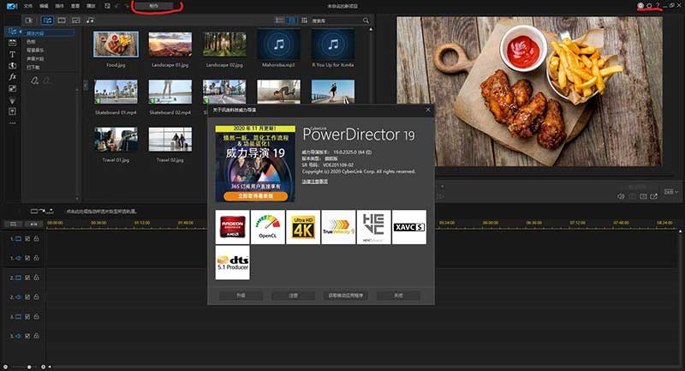The image size is (685, 371).
Task: Click the 关闭 close button at dialog bottom
Action: pos(398,296)
